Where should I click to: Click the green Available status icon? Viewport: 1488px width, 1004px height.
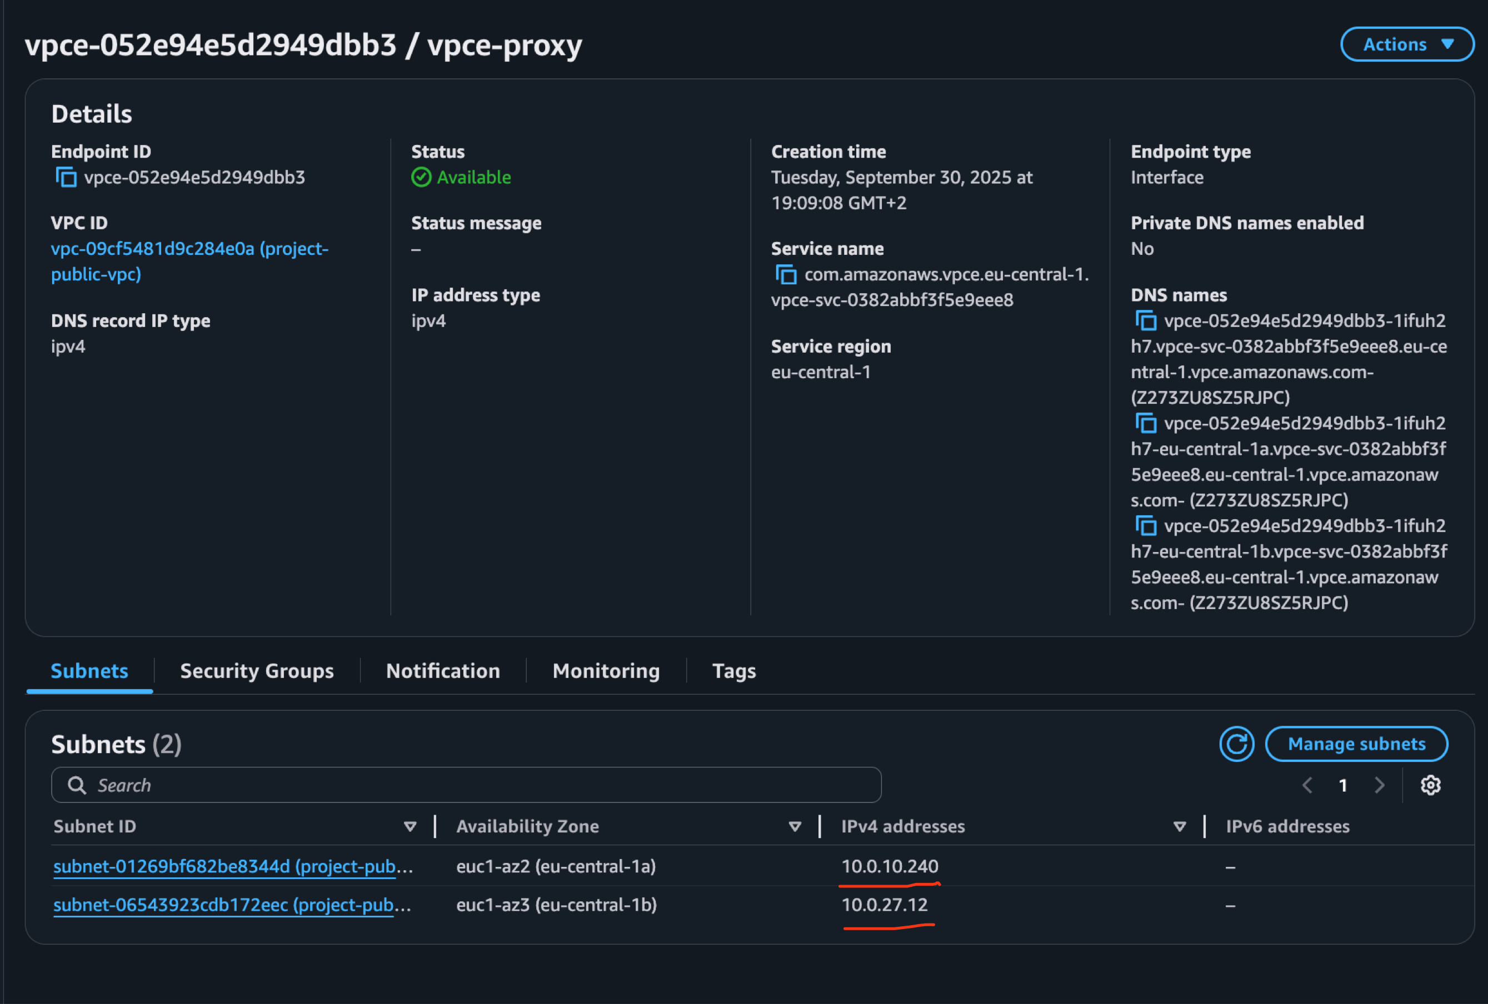[x=421, y=177]
